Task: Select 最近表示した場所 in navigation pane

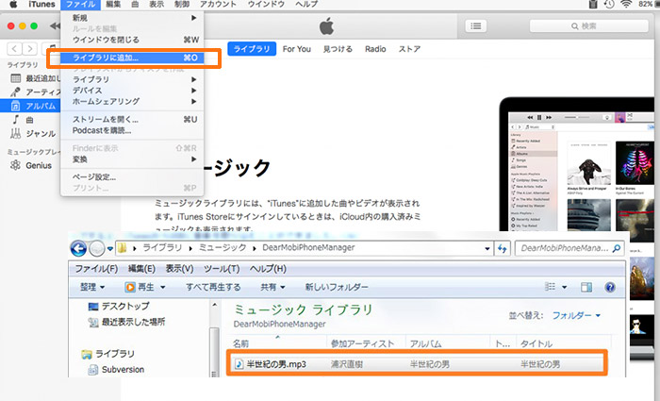Action: pos(126,323)
